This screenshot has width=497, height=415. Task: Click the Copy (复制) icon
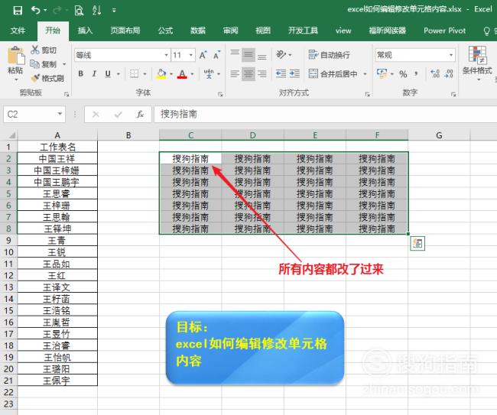34,64
